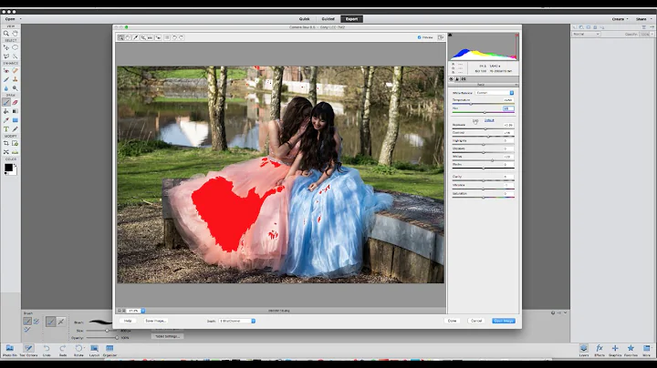The height and width of the screenshot is (368, 657).
Task: Click the Help button in Camera Raw
Action: click(x=128, y=321)
